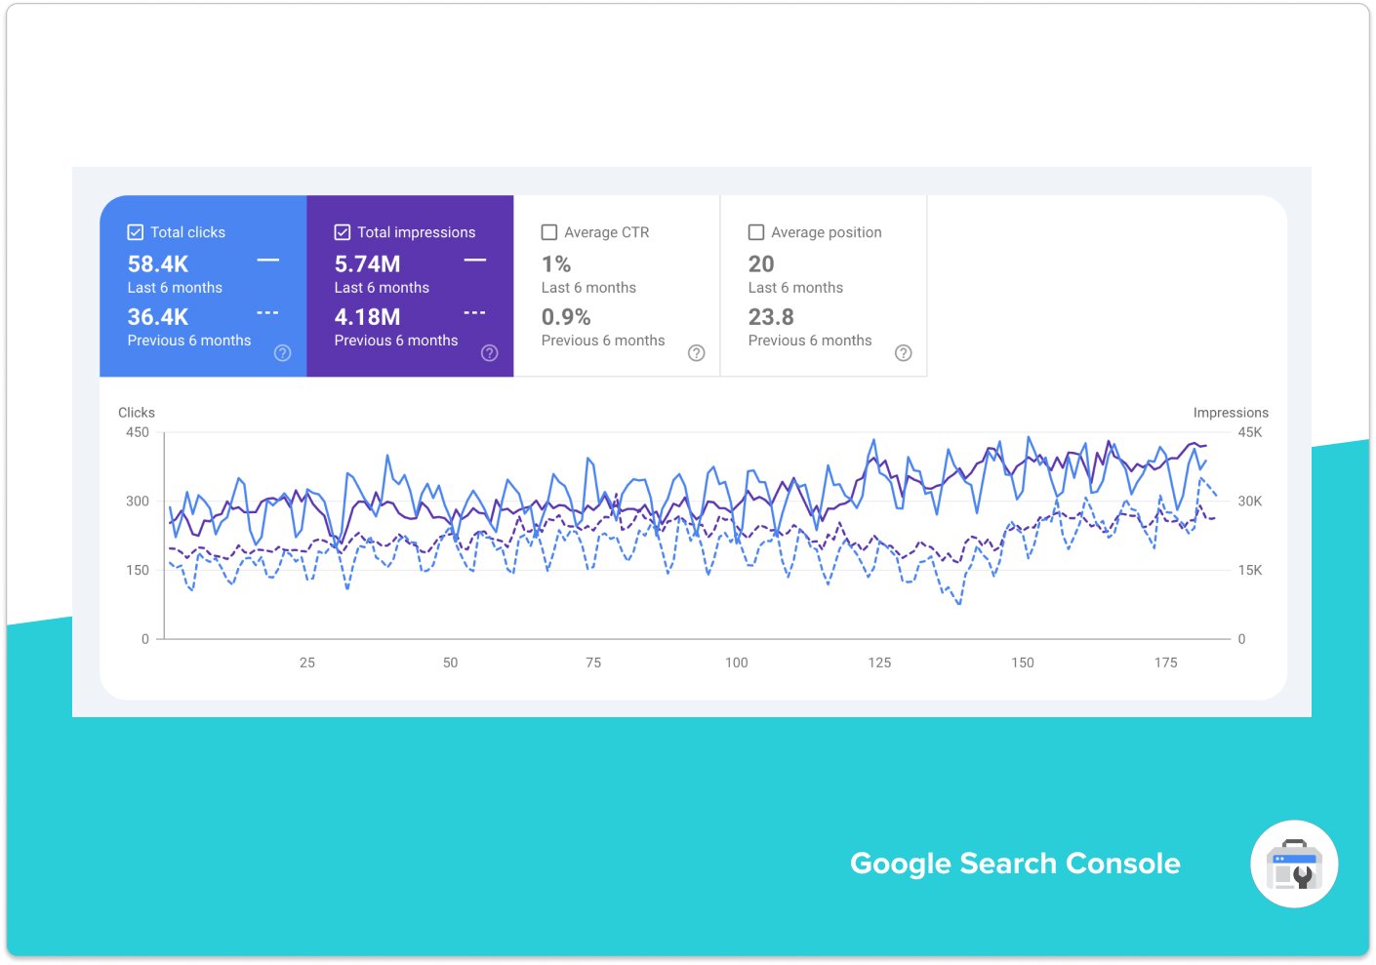Click the dashed line legend on Total impressions card
The image size is (1376, 965).
point(474,311)
